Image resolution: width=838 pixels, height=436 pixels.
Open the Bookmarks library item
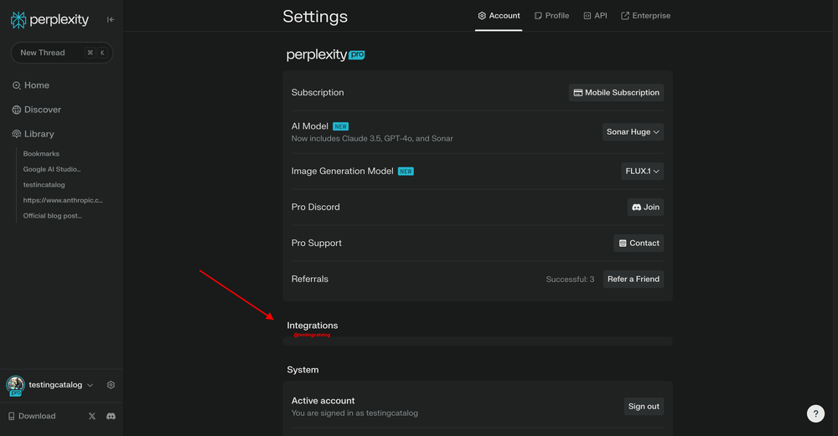click(x=41, y=154)
